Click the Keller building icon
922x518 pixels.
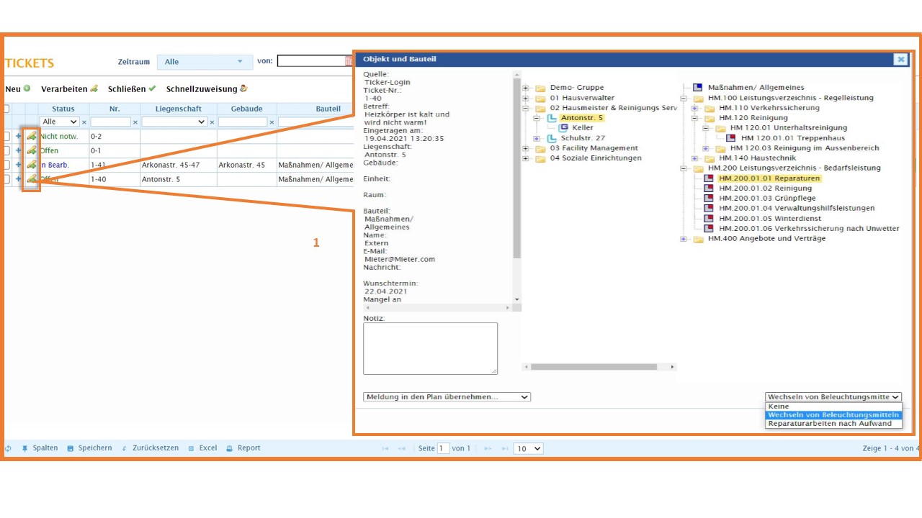564,128
